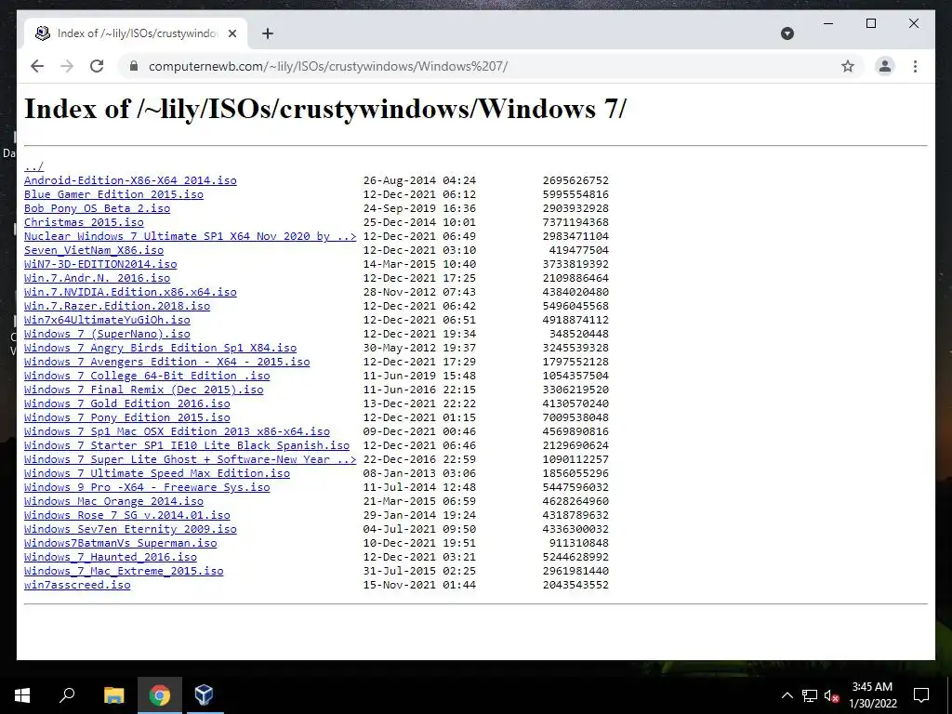Reload the page with the refresh icon

click(x=97, y=66)
